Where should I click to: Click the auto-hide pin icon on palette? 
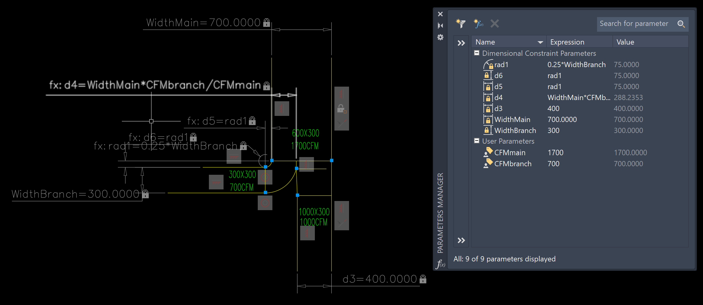click(440, 26)
